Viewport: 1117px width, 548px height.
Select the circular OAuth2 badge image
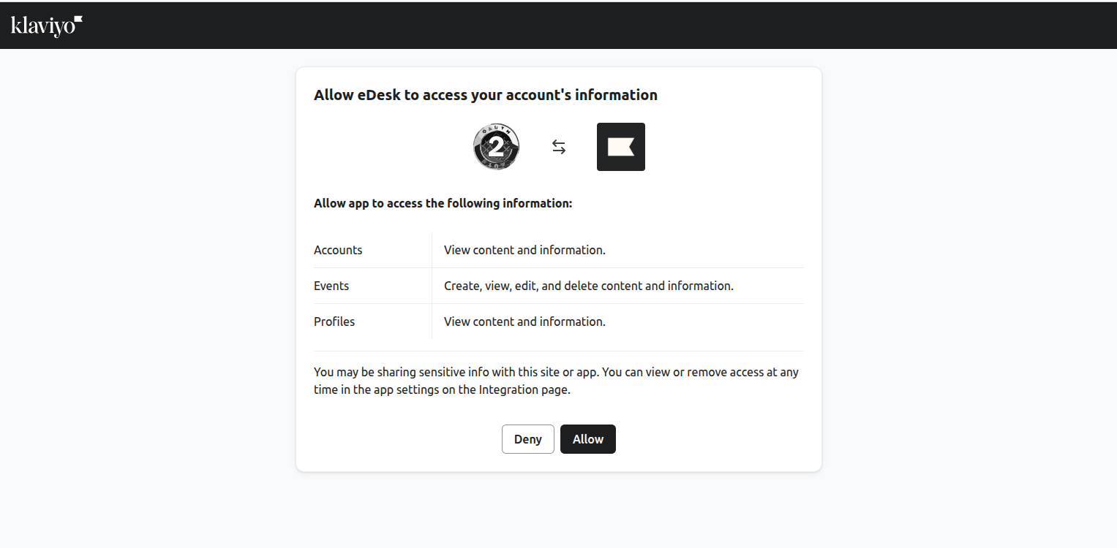pyautogui.click(x=496, y=147)
